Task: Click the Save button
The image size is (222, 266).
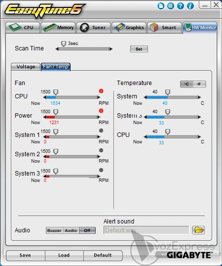Action: click(25, 255)
